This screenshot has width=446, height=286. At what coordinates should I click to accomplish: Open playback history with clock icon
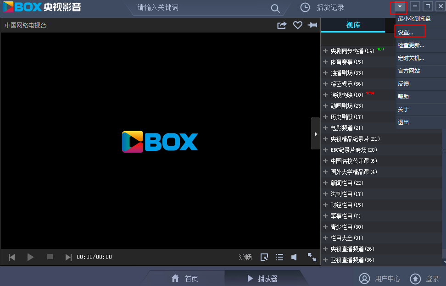click(x=304, y=7)
